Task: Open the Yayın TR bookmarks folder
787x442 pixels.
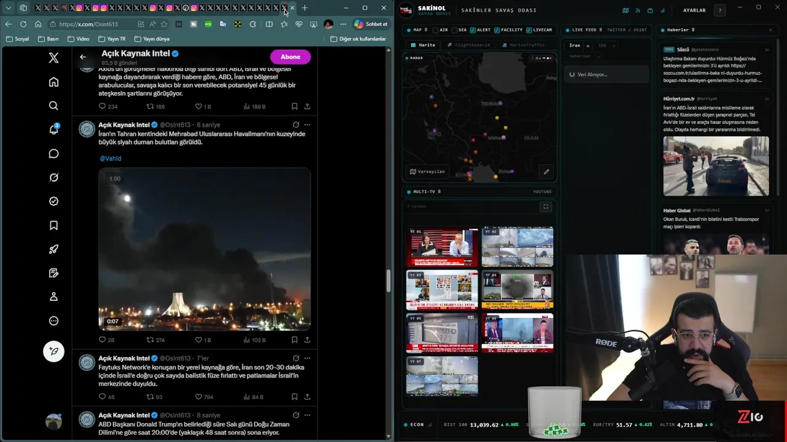Action: (x=111, y=39)
